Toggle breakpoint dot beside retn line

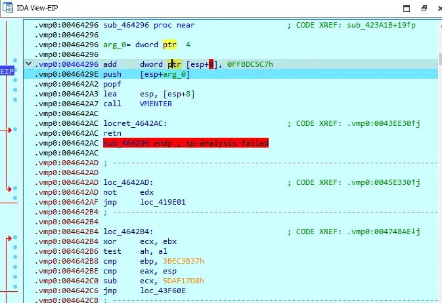15,129
